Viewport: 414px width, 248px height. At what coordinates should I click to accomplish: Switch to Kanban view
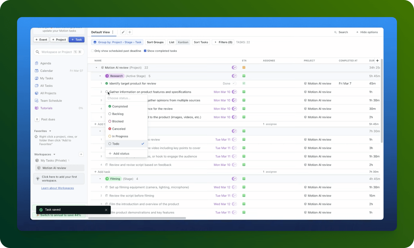tap(183, 42)
